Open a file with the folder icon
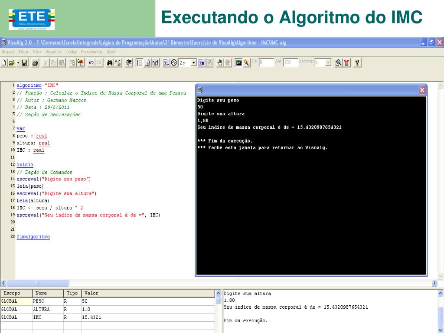Image resolution: width=444 pixels, height=333 pixels. click(11, 62)
